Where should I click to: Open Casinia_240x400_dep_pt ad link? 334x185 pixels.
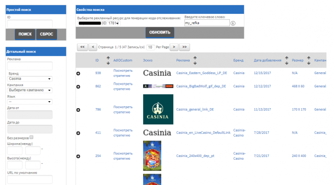(x=195, y=156)
